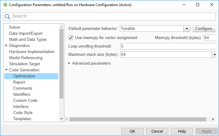
Task: Open Hardware Implementation settings page
Action: [x=32, y=52]
